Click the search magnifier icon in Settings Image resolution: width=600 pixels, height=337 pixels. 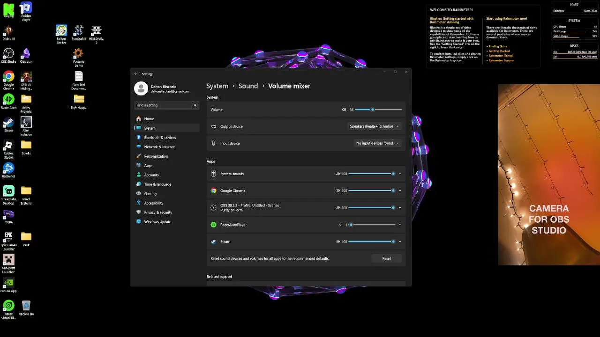tap(195, 105)
